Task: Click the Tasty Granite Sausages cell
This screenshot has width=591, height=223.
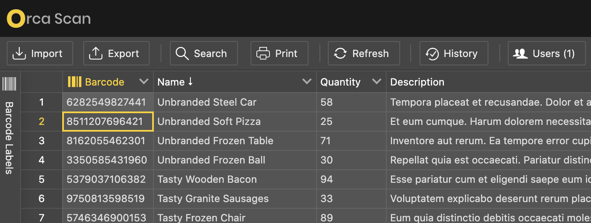Action: [213, 199]
